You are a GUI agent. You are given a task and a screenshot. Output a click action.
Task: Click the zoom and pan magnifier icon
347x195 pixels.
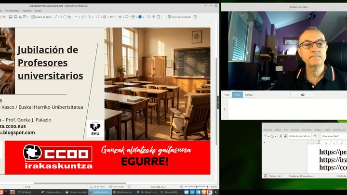149,17
